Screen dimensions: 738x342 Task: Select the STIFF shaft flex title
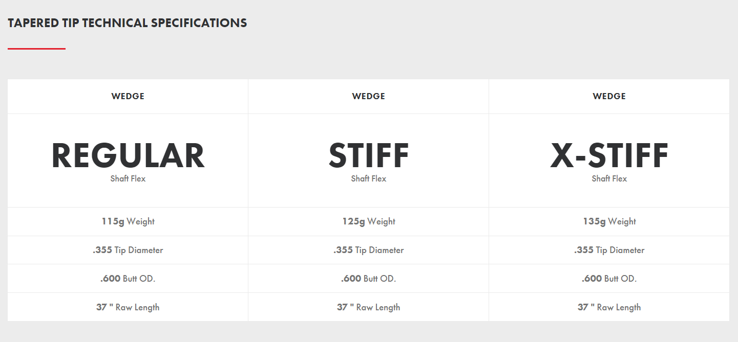(369, 156)
